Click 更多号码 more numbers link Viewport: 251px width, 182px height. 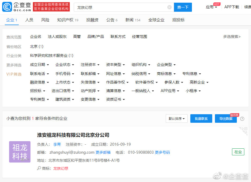(x=162, y=152)
